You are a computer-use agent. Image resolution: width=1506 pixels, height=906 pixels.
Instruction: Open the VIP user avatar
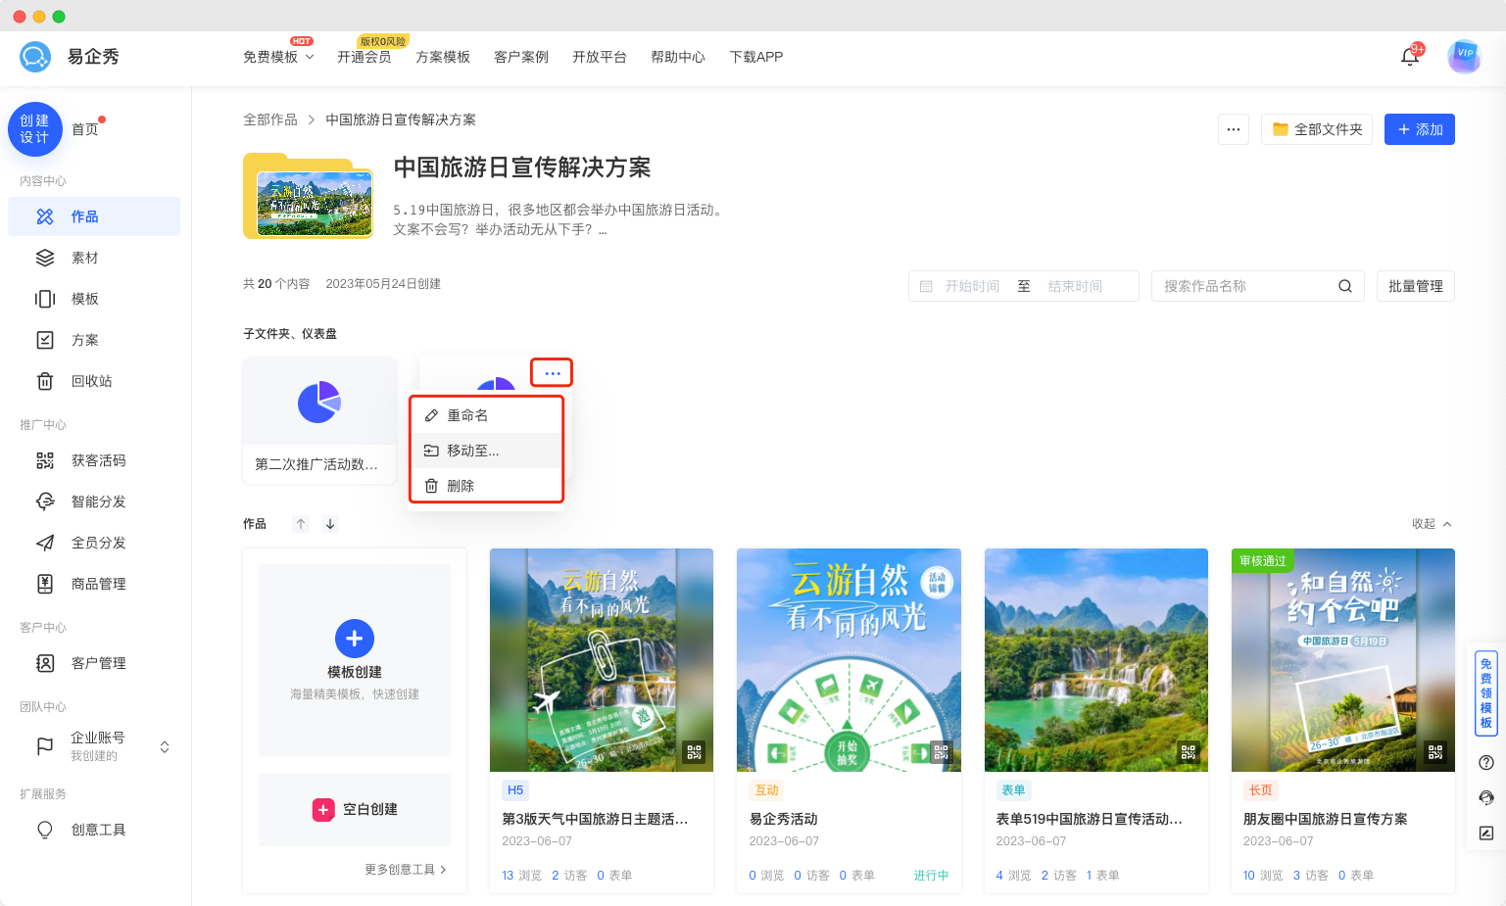(1464, 56)
